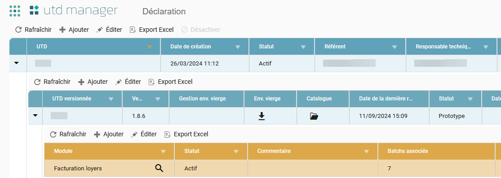
Task: Open filter on Prototype Statut column
Action: point(470,99)
